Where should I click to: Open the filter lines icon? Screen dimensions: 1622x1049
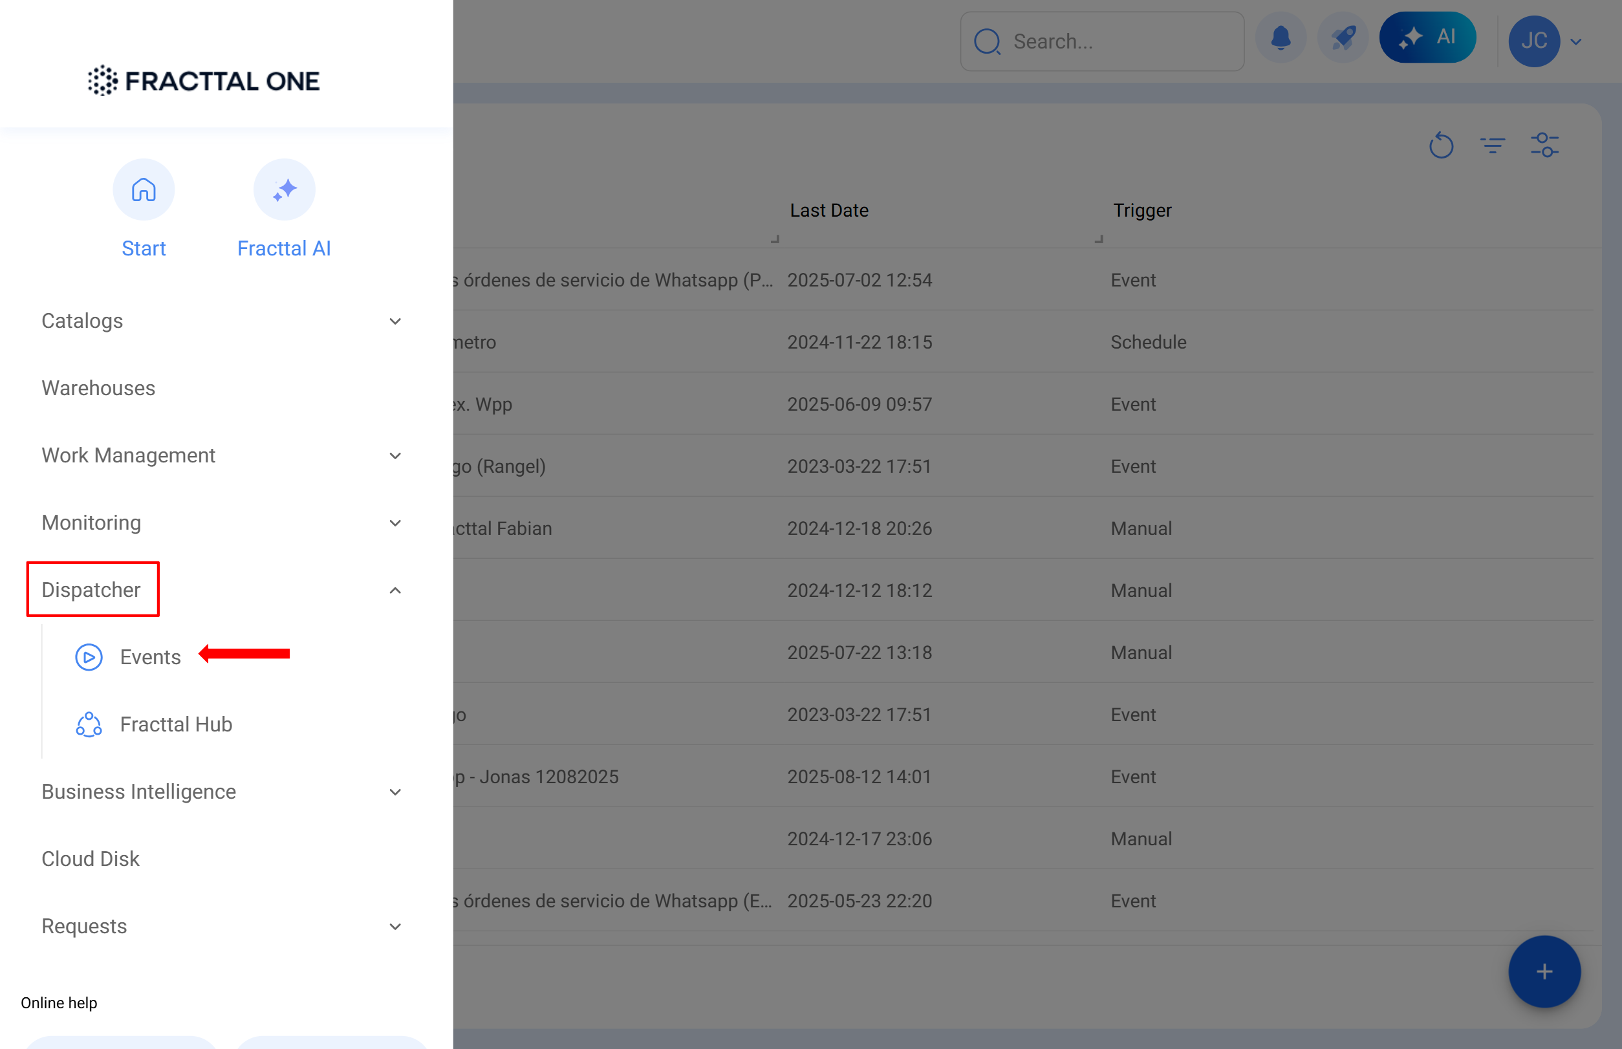coord(1492,145)
